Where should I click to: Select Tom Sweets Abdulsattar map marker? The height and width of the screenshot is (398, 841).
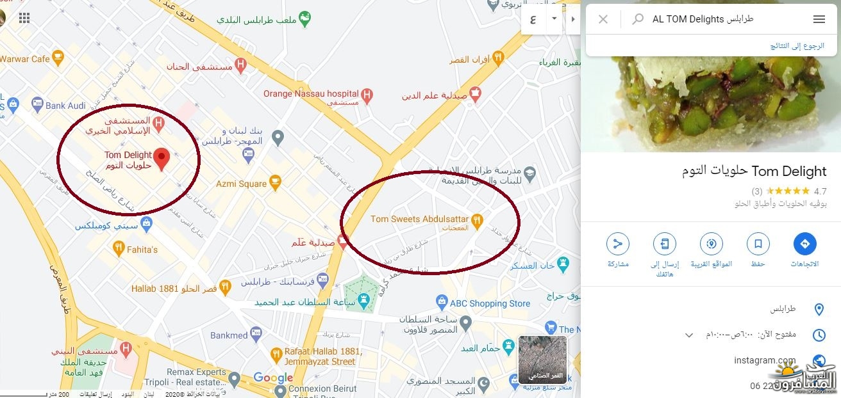[477, 221]
